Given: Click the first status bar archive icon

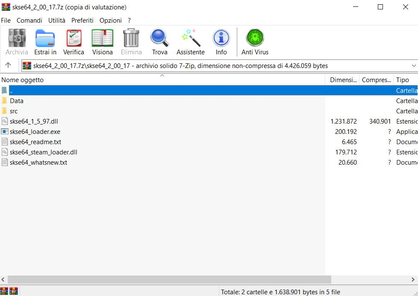Looking at the screenshot, I should (4, 291).
